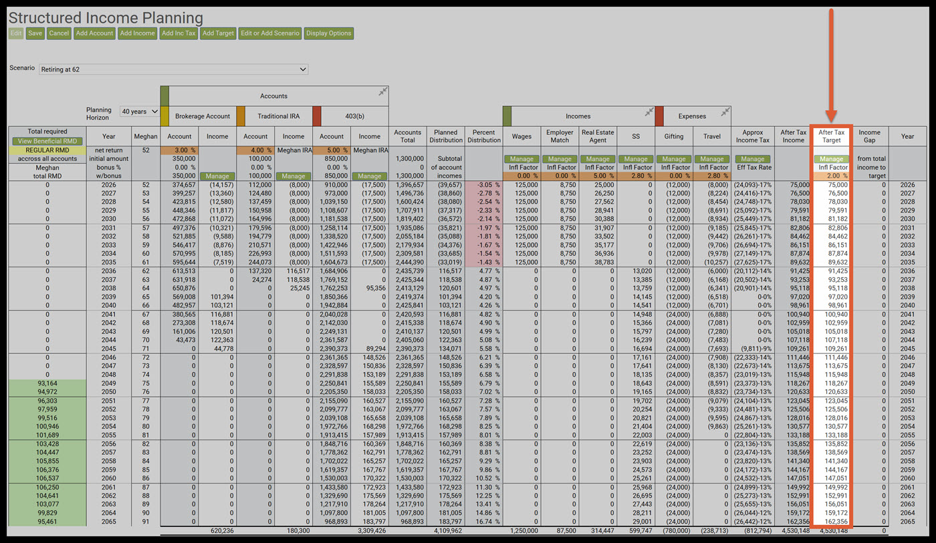The height and width of the screenshot is (543, 936).
Task: Click total RMD value 93,164
Action: point(47,383)
